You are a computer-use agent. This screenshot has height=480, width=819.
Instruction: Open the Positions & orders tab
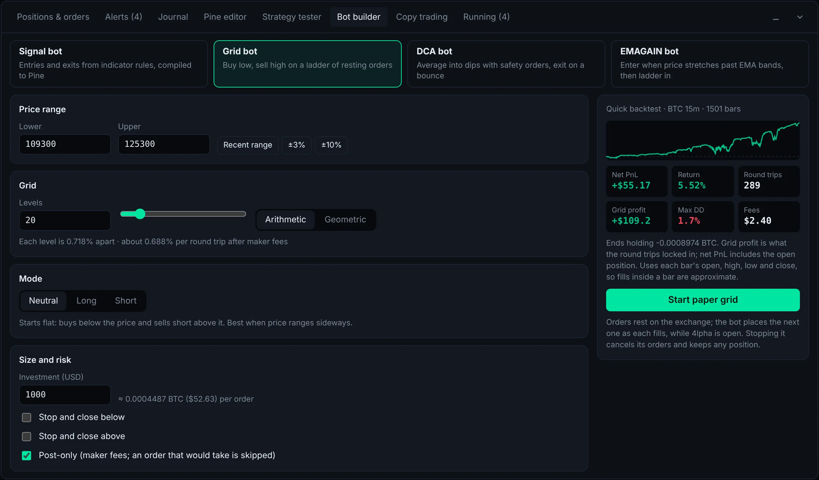pos(53,17)
